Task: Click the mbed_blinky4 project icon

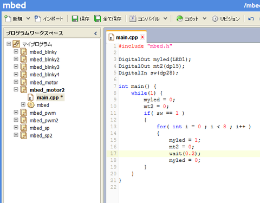Action: (x=23, y=74)
